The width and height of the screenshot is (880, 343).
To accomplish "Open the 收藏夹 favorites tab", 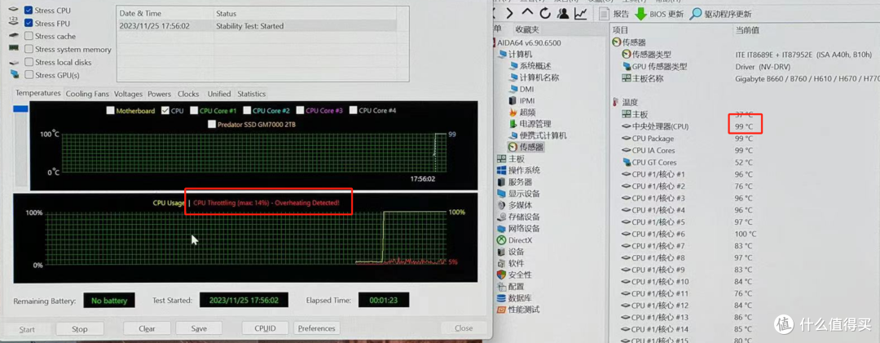I will [x=527, y=29].
